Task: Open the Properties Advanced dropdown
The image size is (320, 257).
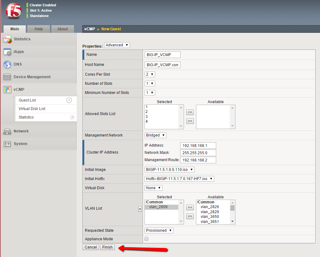Action: pos(117,45)
